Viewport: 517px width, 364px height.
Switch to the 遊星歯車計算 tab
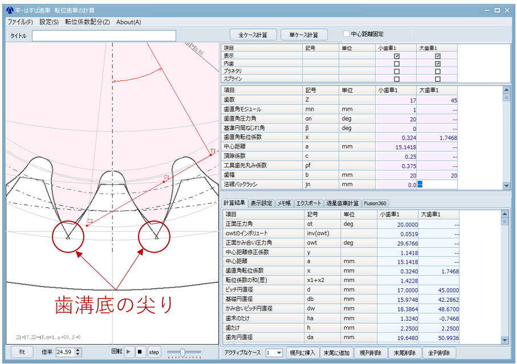click(343, 203)
